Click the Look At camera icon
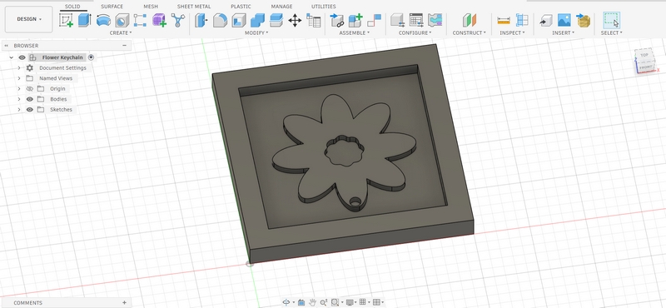 pyautogui.click(x=301, y=302)
